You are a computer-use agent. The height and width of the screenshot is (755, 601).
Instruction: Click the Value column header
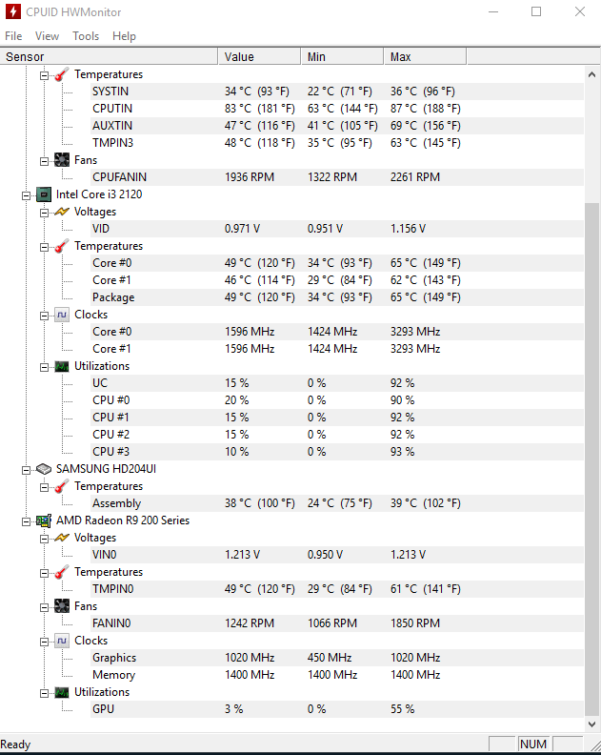click(259, 57)
